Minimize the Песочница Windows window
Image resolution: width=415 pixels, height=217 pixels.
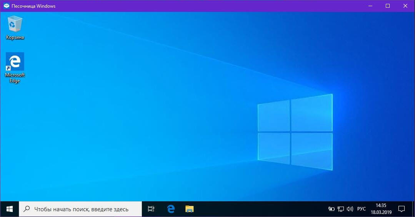click(x=370, y=6)
